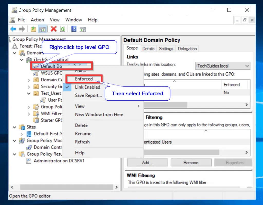
Task: Collapse the Sites tree node
Action: [15, 127]
